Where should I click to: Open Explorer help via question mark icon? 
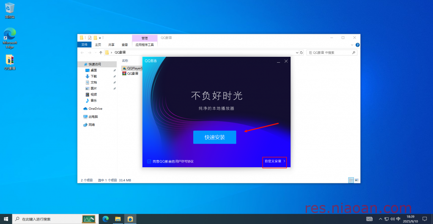pyautogui.click(x=357, y=45)
